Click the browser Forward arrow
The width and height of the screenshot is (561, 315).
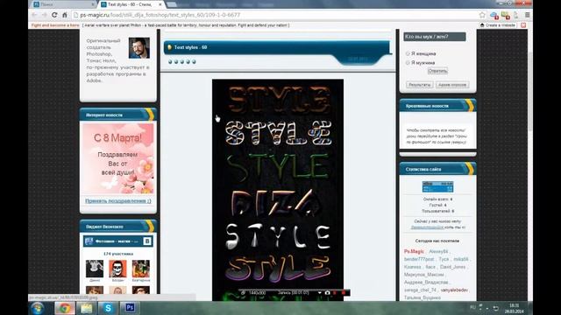click(45, 15)
